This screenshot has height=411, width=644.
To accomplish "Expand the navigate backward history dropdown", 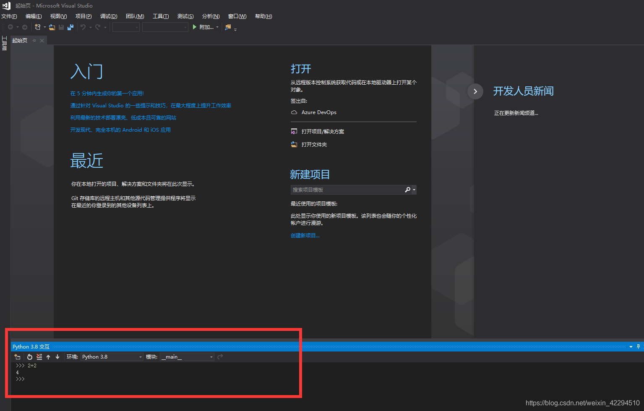I will point(18,27).
